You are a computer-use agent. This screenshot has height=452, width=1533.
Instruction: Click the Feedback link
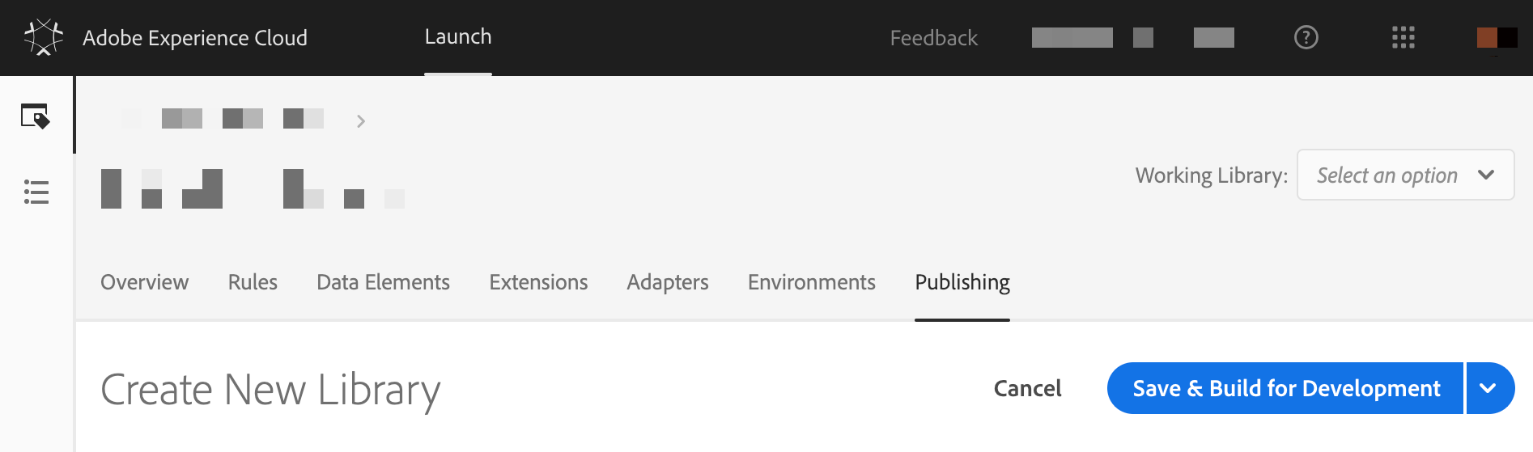click(x=934, y=38)
